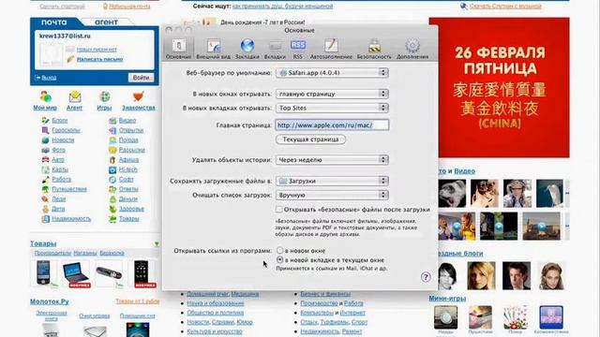Open the «Очищать список загрузок» dropdown
Viewport: 600px width, 337px height.
pos(332,195)
